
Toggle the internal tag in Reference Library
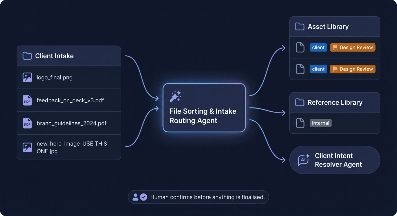coord(321,123)
